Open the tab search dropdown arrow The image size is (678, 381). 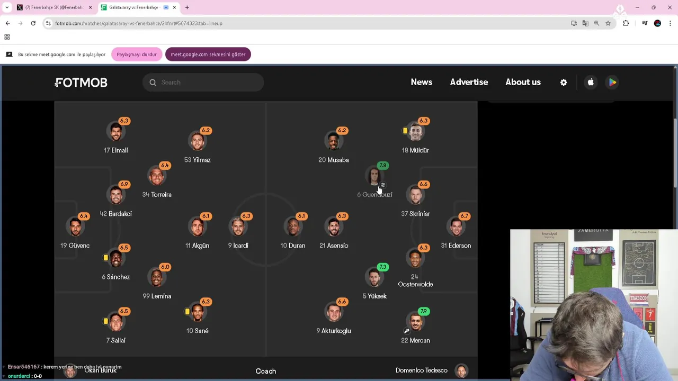click(7, 7)
